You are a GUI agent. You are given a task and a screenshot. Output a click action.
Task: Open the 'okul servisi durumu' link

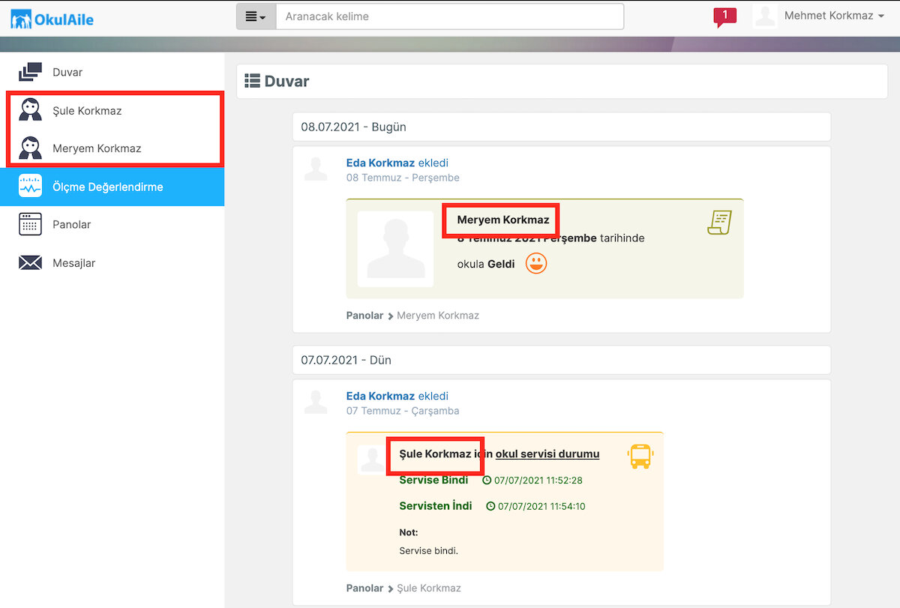click(547, 454)
